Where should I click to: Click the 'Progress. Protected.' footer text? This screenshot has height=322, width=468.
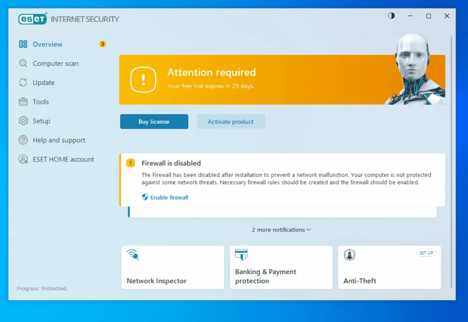[42, 288]
